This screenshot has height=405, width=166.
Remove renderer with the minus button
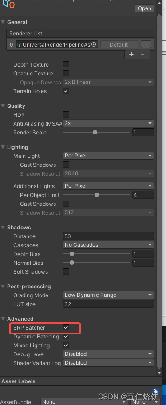tap(142, 54)
